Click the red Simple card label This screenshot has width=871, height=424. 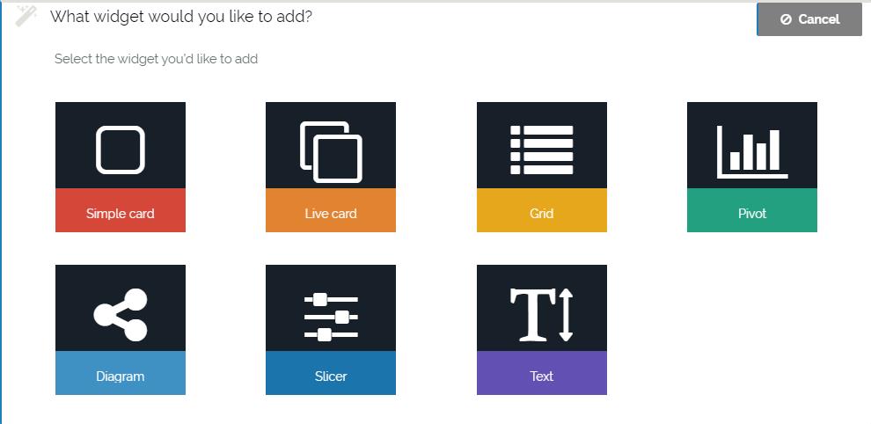click(x=121, y=213)
